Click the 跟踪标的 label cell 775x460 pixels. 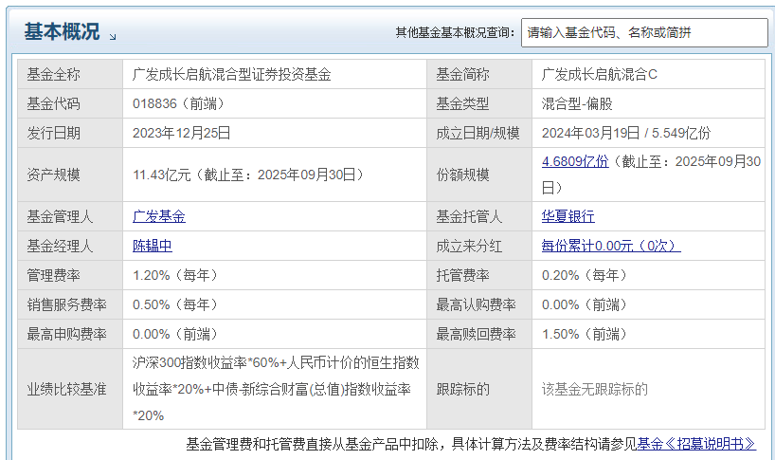(x=479, y=389)
